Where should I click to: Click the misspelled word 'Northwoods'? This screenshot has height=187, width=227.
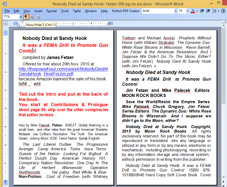pyautogui.click(x=29, y=172)
